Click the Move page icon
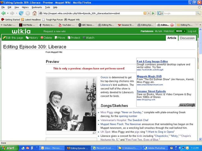This screenshot has height=151, width=202. pos(56,38)
